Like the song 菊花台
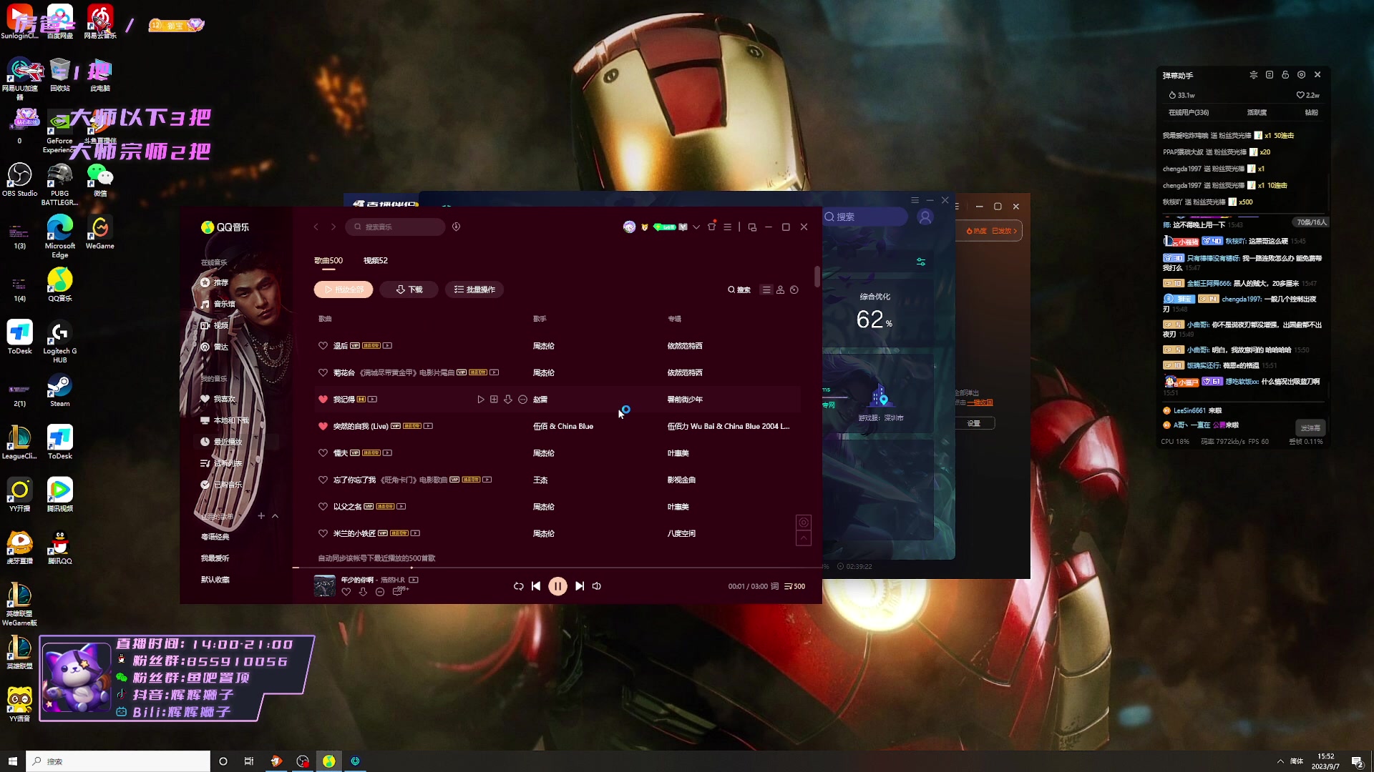Image resolution: width=1374 pixels, height=772 pixels. click(323, 372)
